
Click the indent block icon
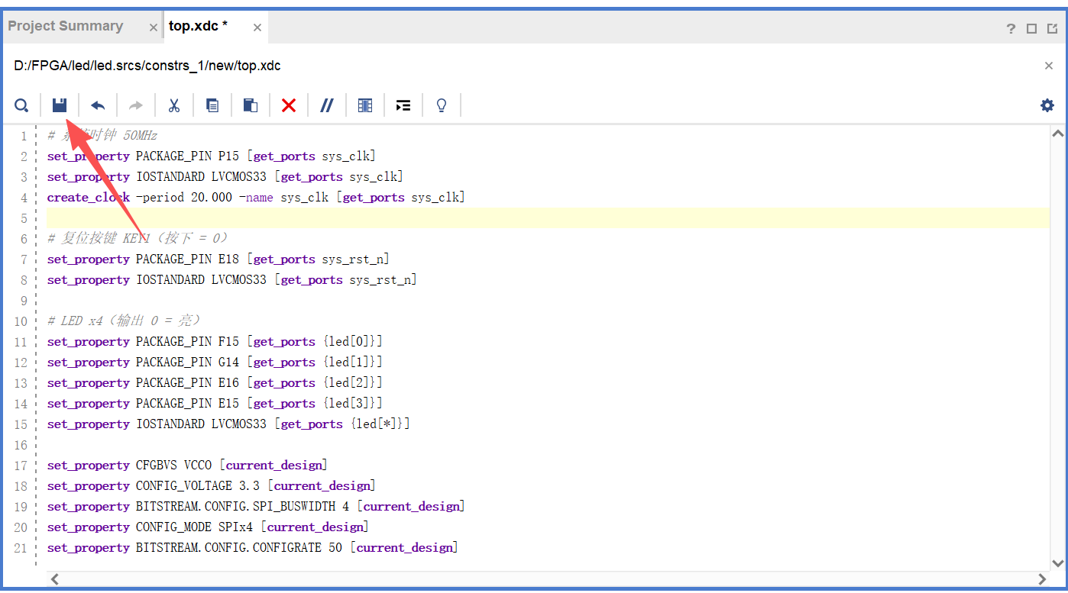point(403,105)
